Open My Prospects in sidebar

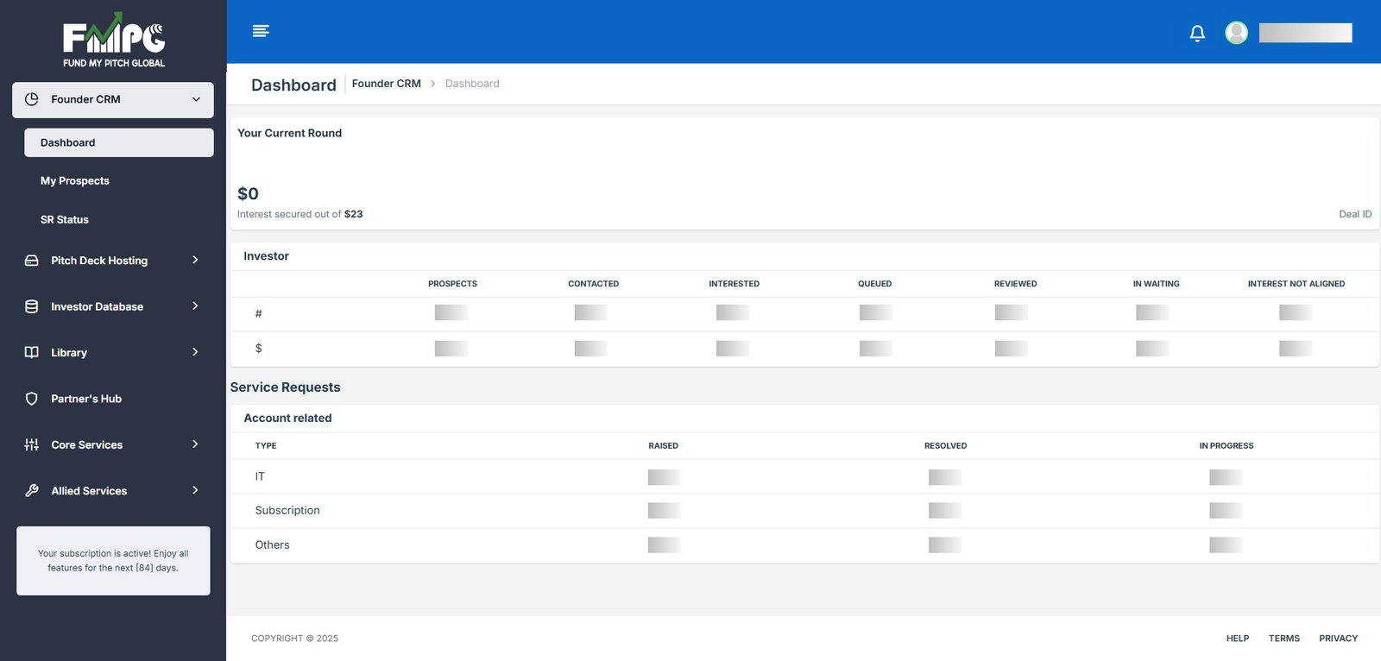point(75,181)
